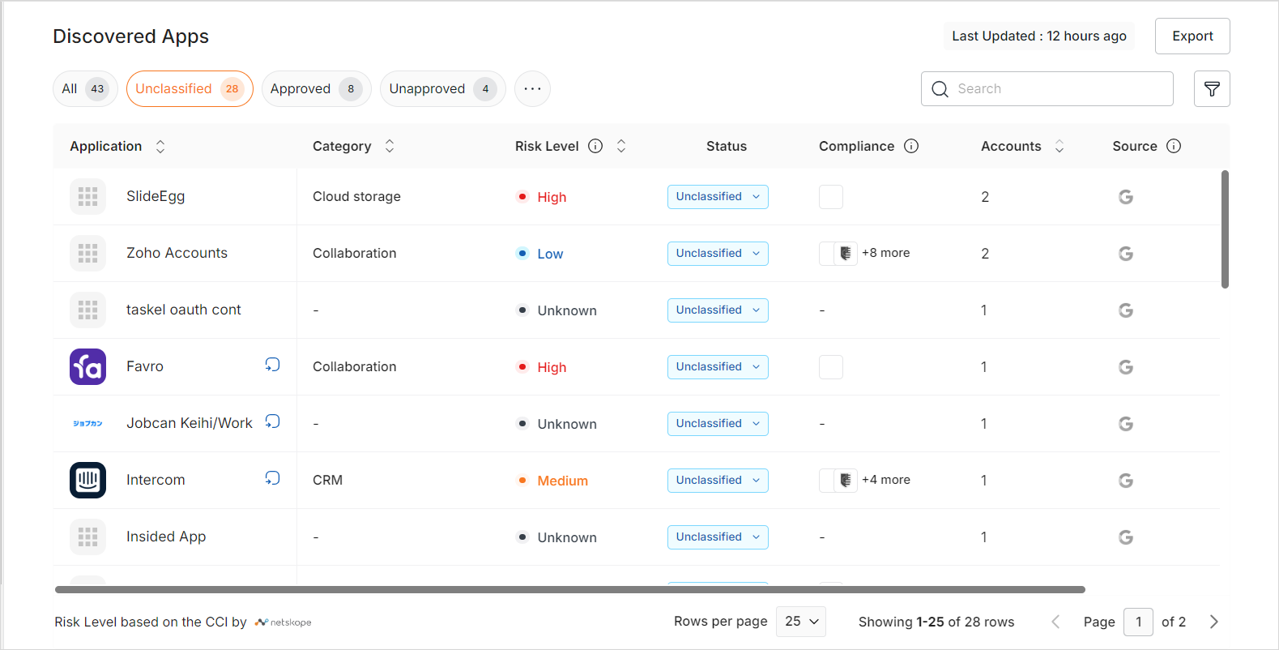Open Rows per page 25 dropdown
This screenshot has width=1279, height=650.
click(x=801, y=622)
